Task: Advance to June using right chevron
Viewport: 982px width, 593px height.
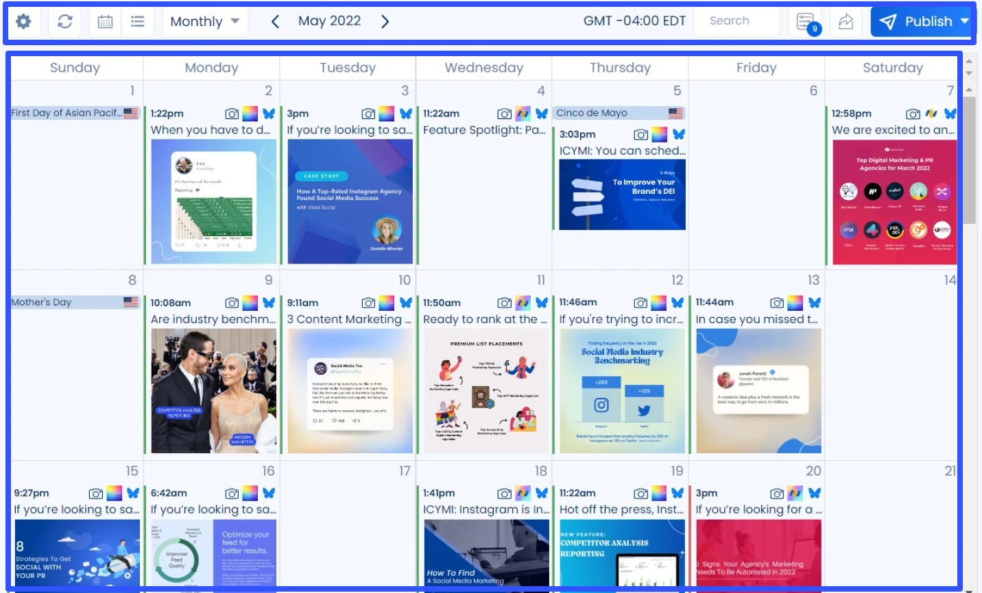Action: click(385, 21)
